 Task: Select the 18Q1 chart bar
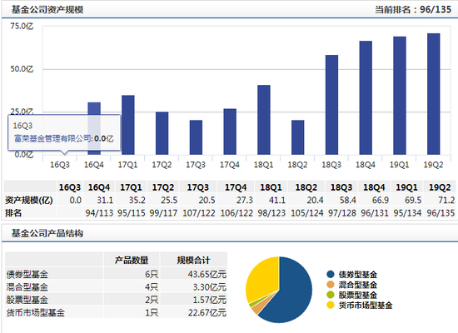click(264, 120)
